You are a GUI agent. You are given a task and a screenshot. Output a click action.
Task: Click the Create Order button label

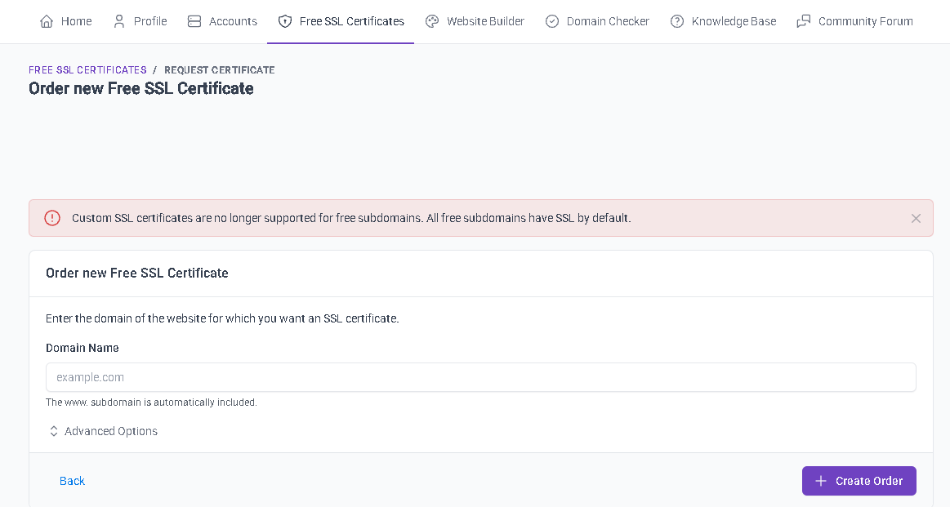point(869,481)
